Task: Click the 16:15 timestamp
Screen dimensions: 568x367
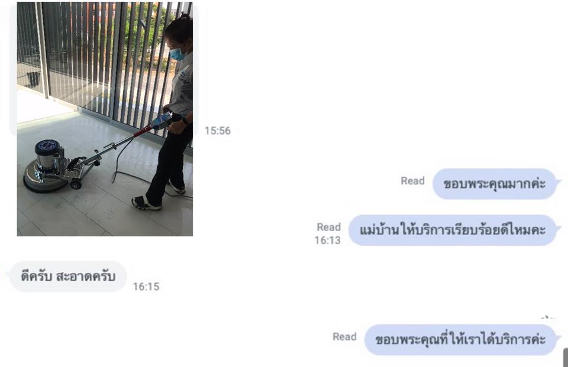Action: pyautogui.click(x=146, y=287)
